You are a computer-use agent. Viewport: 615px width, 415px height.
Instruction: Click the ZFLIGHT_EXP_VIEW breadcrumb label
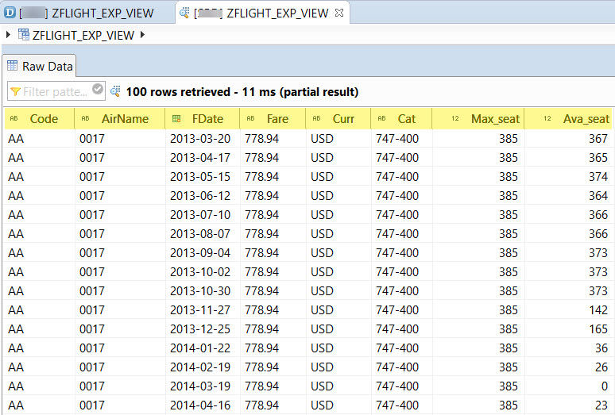pos(83,35)
